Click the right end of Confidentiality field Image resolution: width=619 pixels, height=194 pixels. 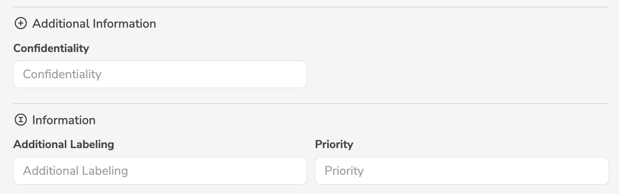point(296,74)
